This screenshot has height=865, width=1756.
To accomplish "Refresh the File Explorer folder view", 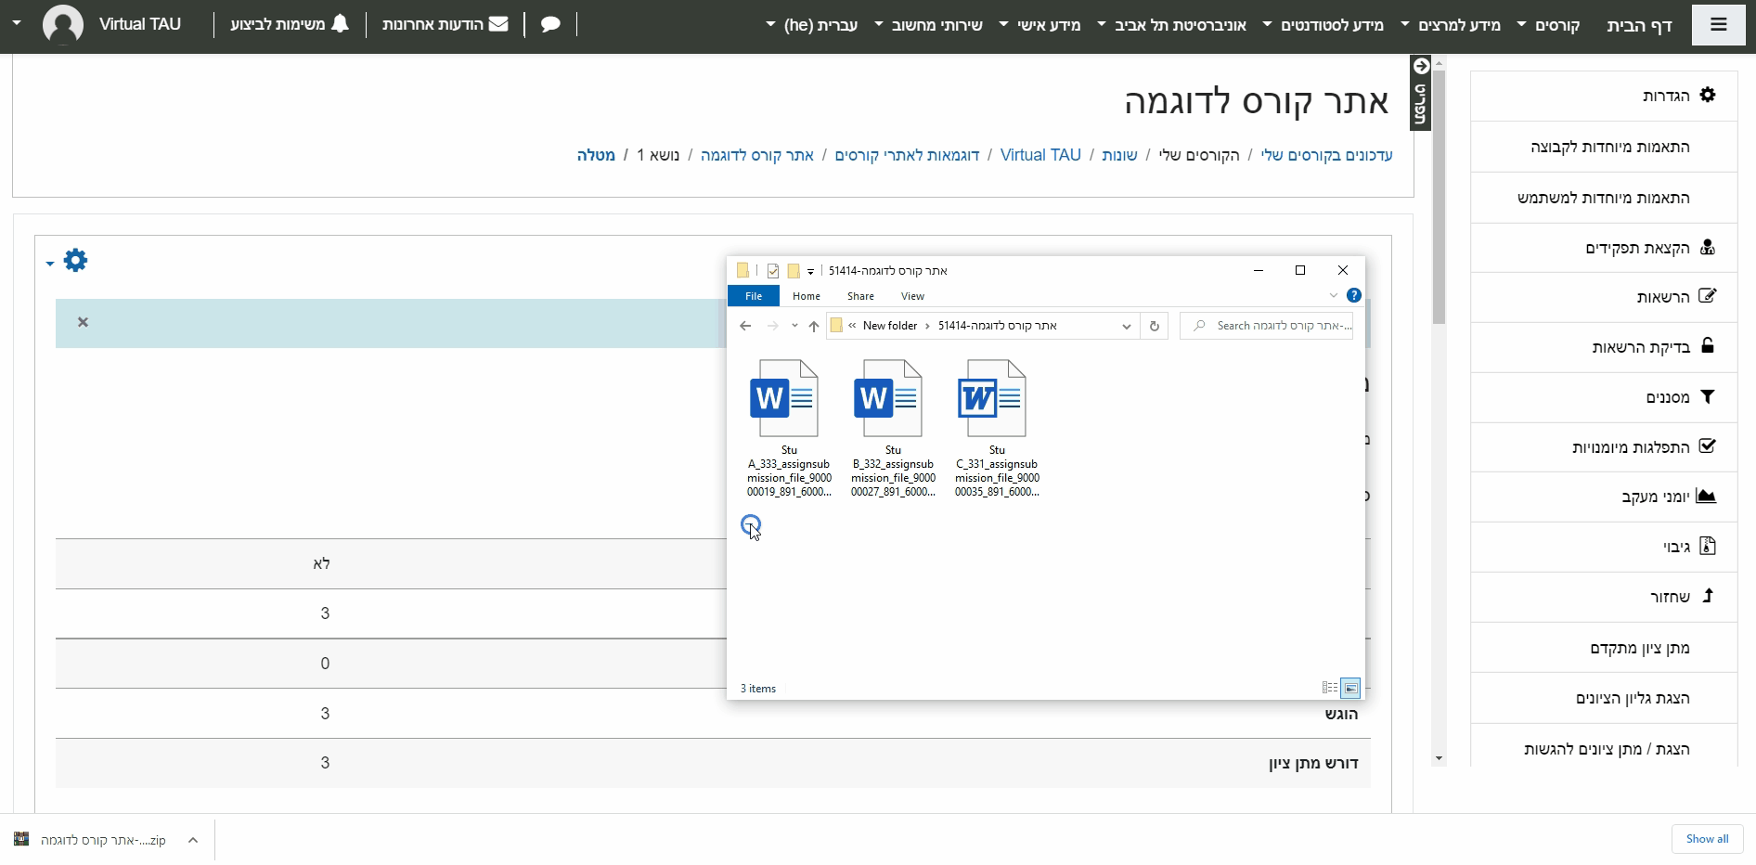I will 1155,326.
